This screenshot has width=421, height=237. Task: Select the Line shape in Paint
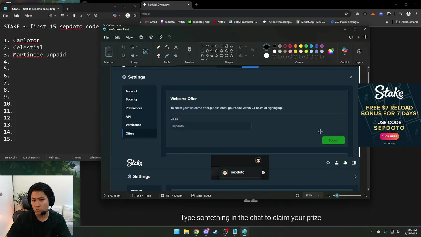(x=202, y=46)
